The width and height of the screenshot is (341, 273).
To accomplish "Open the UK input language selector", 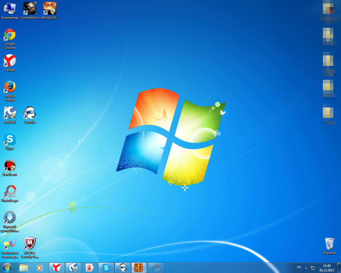I will 299,267.
